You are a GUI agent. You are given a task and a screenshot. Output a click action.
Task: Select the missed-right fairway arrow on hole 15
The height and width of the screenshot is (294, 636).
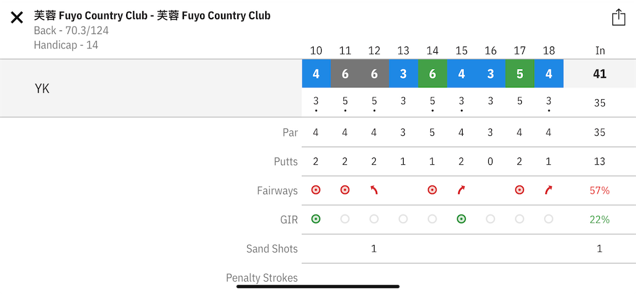coord(461,190)
